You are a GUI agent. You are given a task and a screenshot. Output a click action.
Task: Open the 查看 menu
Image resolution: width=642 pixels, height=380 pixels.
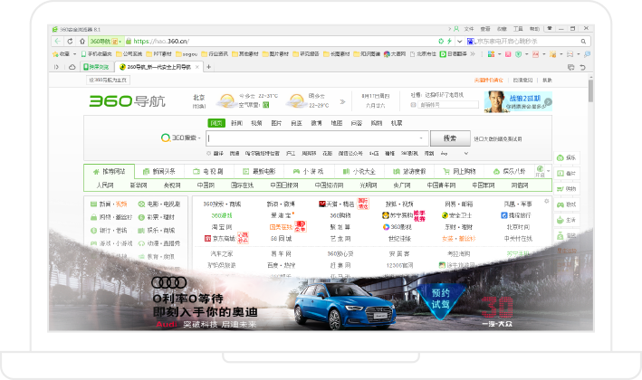click(485, 29)
